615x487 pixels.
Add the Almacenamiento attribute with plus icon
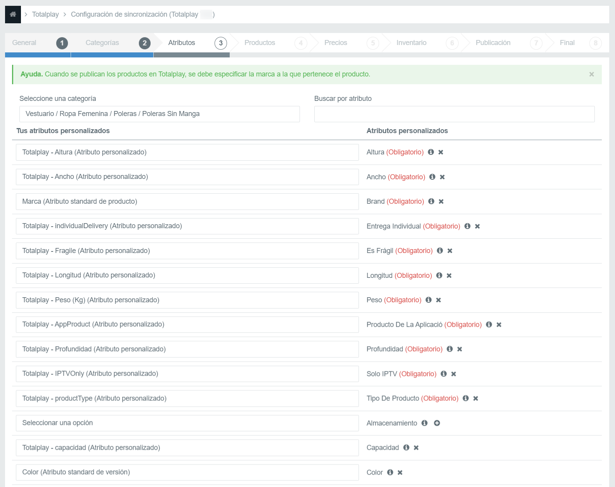[437, 423]
